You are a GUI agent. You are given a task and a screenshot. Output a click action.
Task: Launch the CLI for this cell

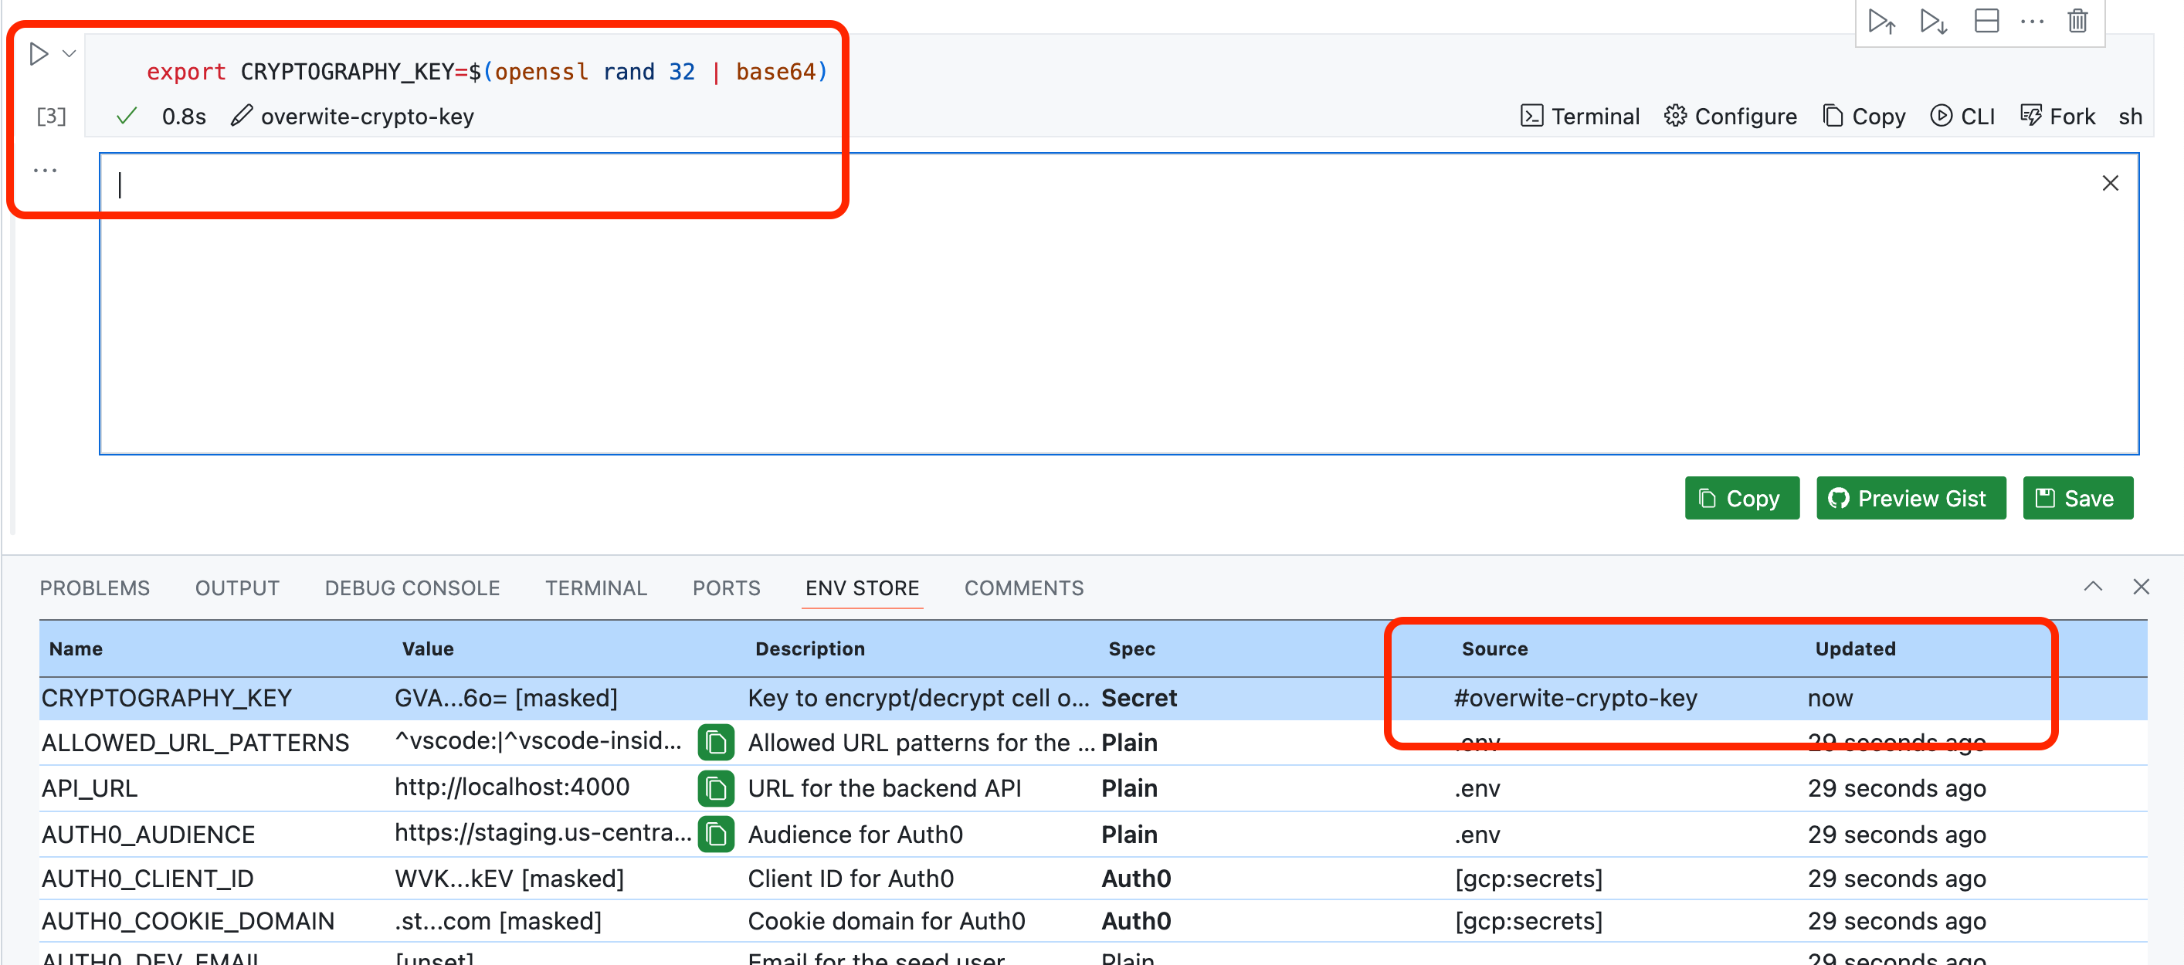point(1962,116)
